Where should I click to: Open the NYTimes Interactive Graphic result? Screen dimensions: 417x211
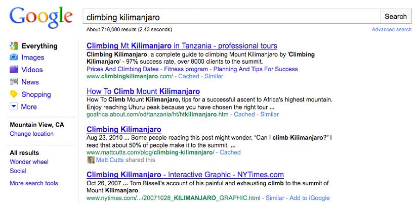pyautogui.click(x=185, y=175)
